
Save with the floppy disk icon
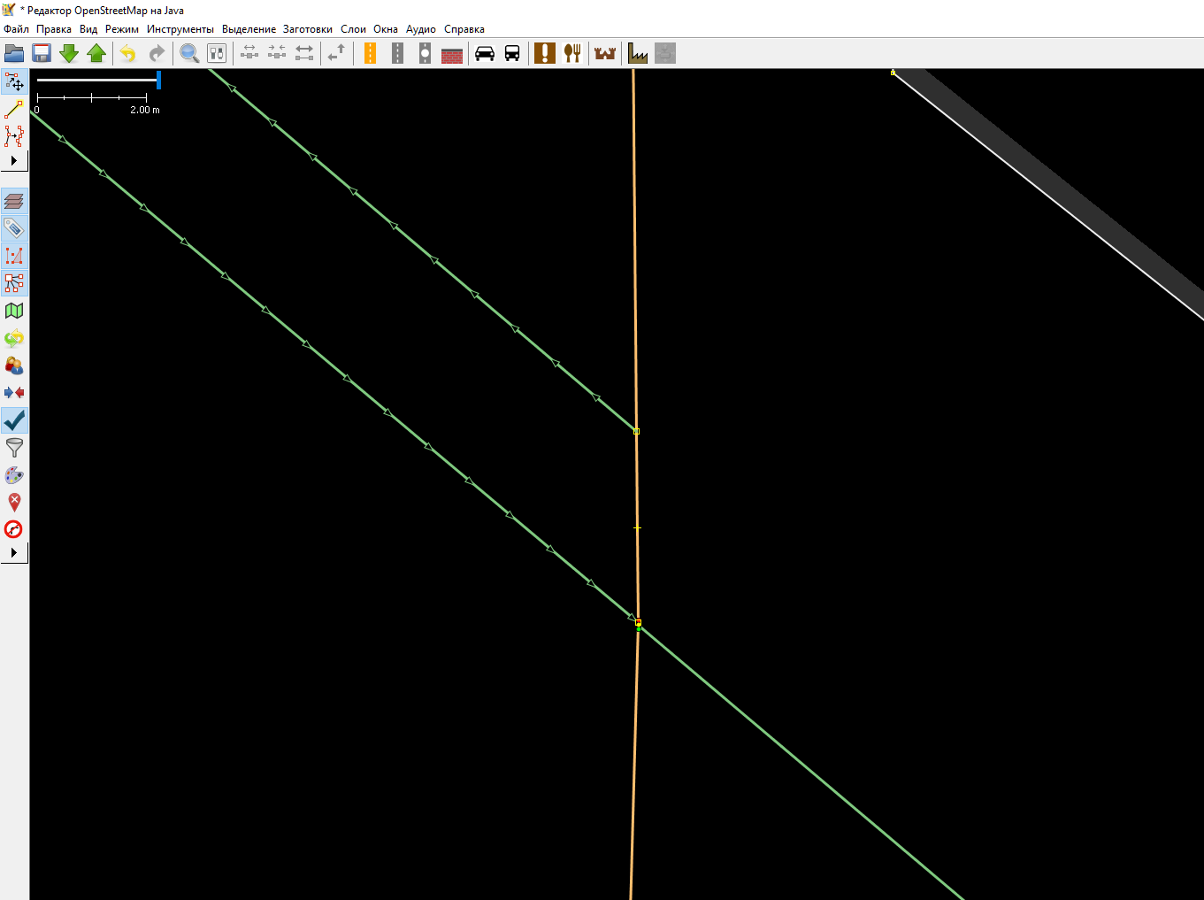(x=42, y=53)
